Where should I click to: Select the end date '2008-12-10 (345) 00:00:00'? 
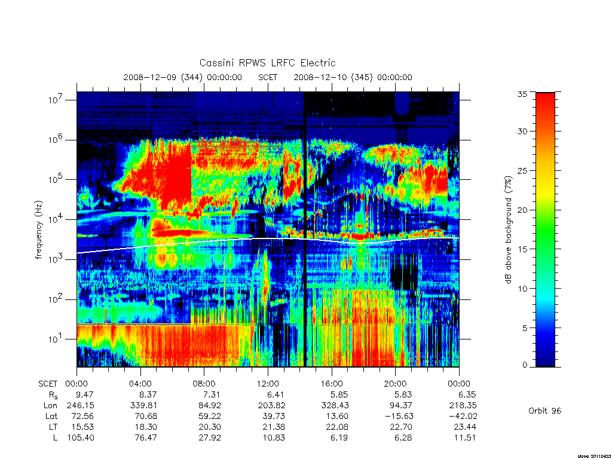coord(353,77)
